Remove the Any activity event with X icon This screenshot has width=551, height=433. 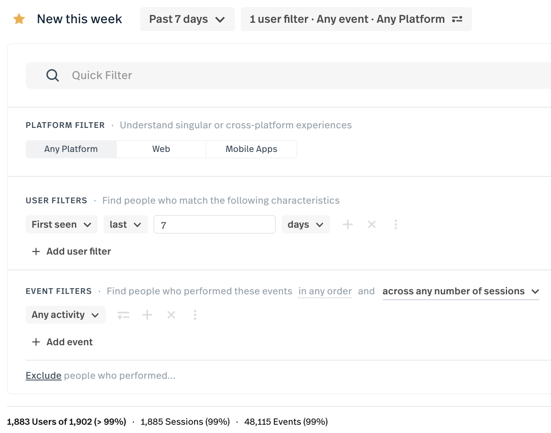click(171, 315)
